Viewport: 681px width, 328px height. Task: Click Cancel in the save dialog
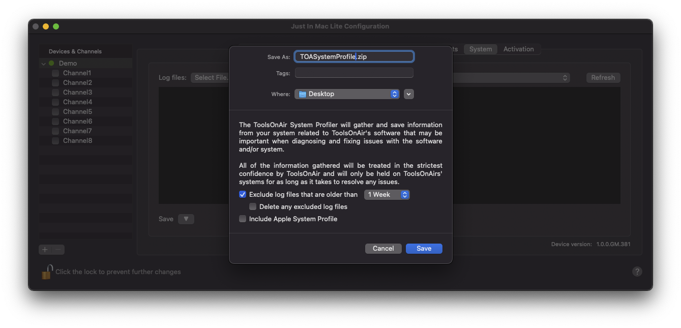(383, 249)
